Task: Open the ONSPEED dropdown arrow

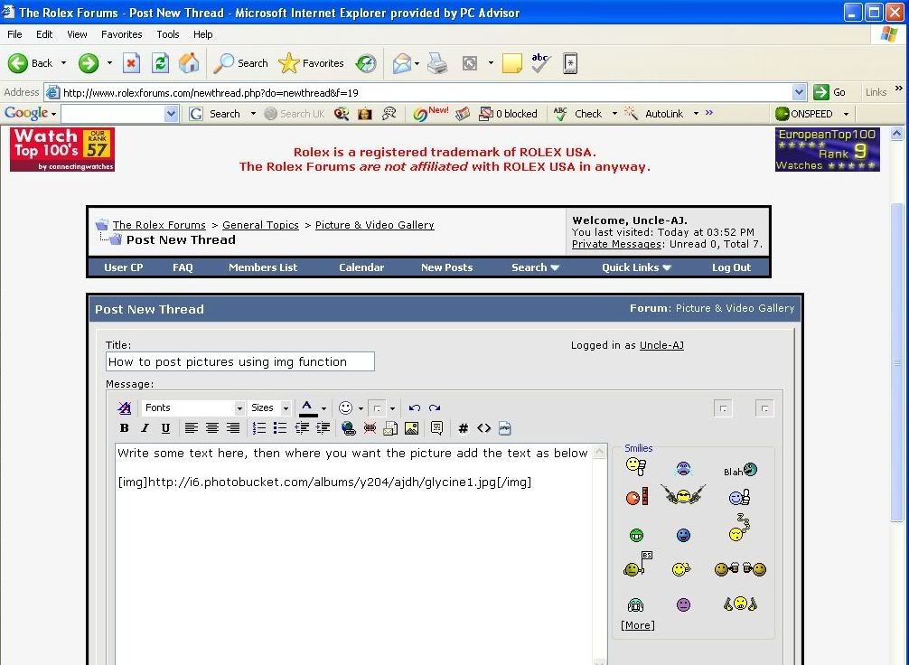Action: (846, 114)
